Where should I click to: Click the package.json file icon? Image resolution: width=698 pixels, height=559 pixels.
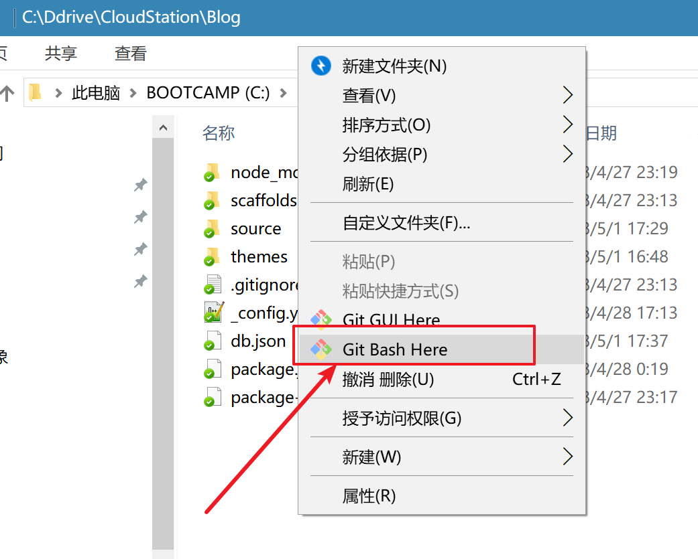[213, 369]
